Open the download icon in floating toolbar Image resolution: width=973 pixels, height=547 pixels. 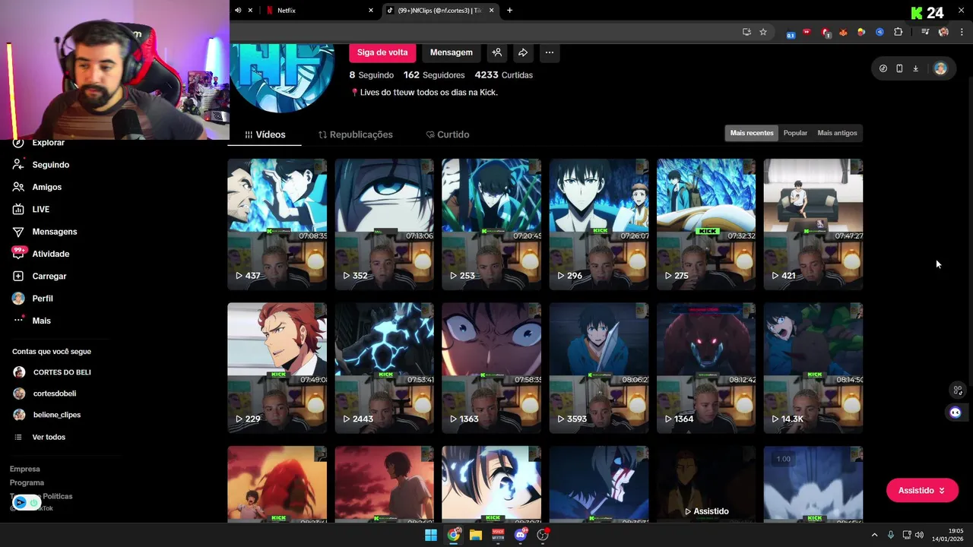[x=915, y=68]
